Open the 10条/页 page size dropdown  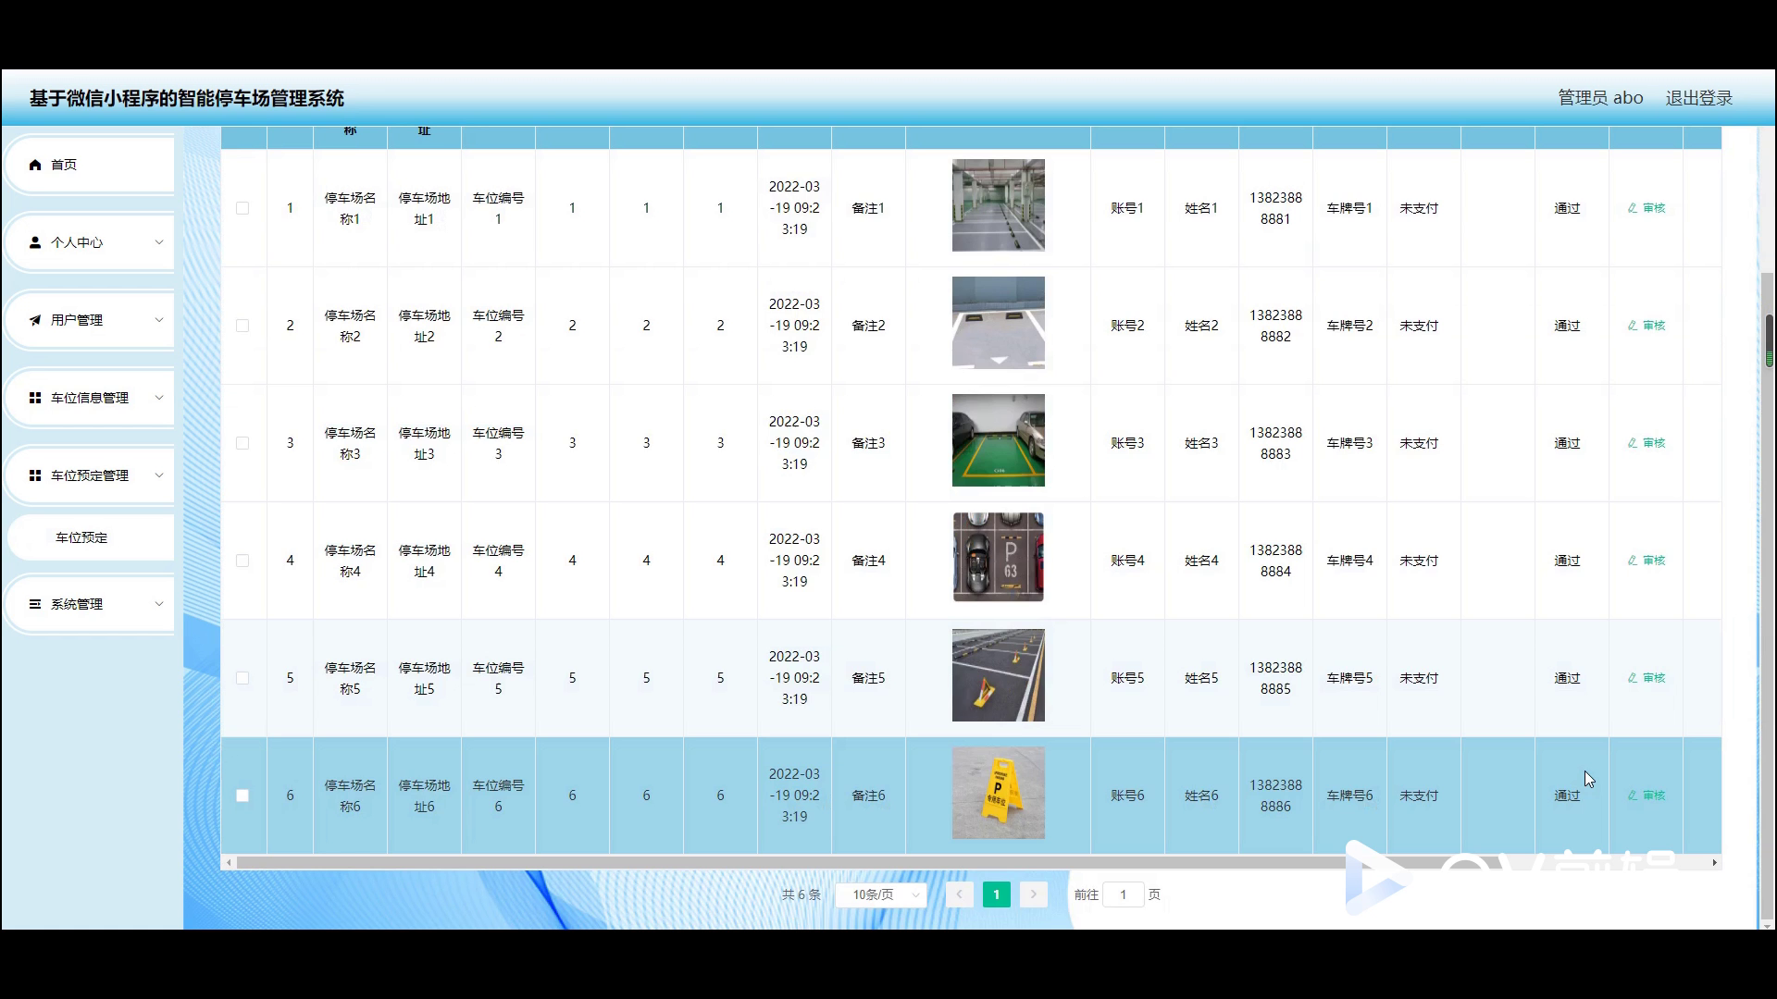(881, 894)
